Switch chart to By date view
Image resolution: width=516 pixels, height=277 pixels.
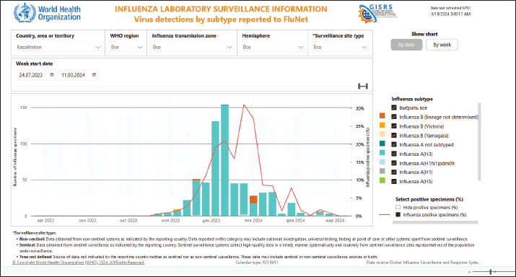point(406,45)
